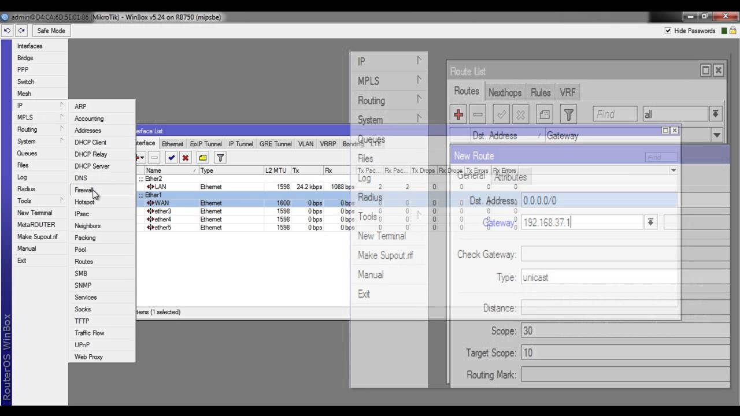Image resolution: width=740 pixels, height=416 pixels.
Task: Open the Nexthops tab in Route List
Action: (505, 92)
